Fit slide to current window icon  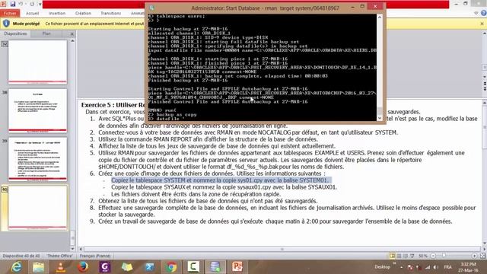[482, 256]
